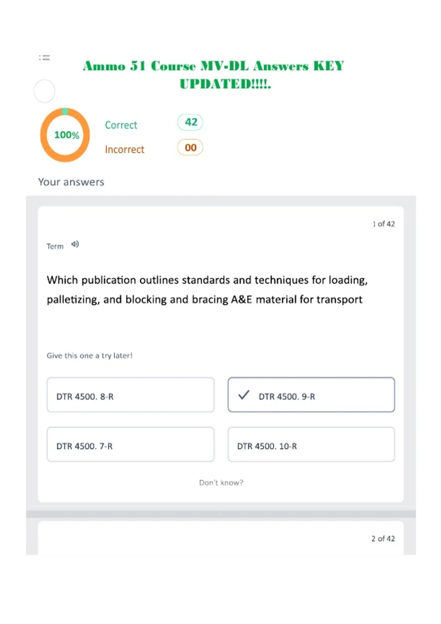Select answer DTR 4500. 7-R
The width and height of the screenshot is (441, 624).
pos(130,445)
